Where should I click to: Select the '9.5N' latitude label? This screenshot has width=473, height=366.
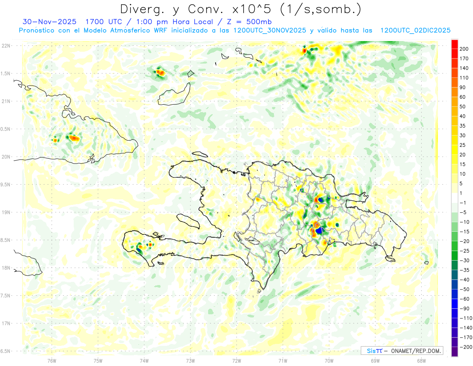click(x=5, y=185)
